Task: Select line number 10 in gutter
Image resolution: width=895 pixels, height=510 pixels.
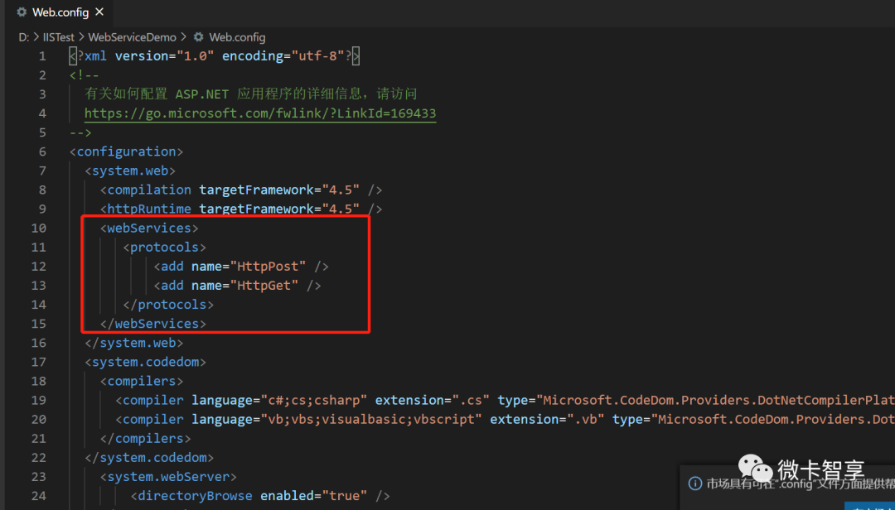Action: (x=38, y=229)
